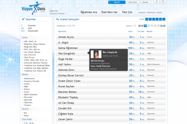Filter by Lise (YGS-LYS) level
The image size is (187, 124).
click(30, 55)
